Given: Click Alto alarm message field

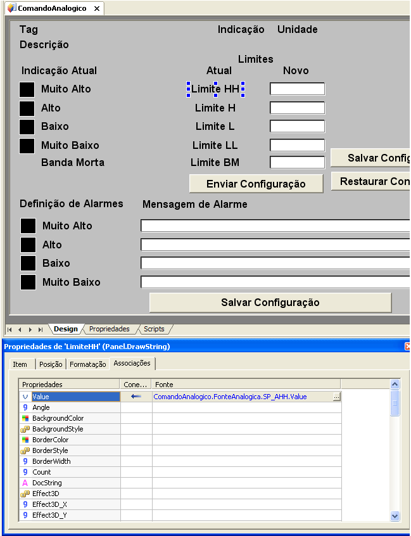Looking at the screenshot, I should [x=275, y=245].
